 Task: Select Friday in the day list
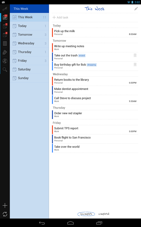coord(29,61)
